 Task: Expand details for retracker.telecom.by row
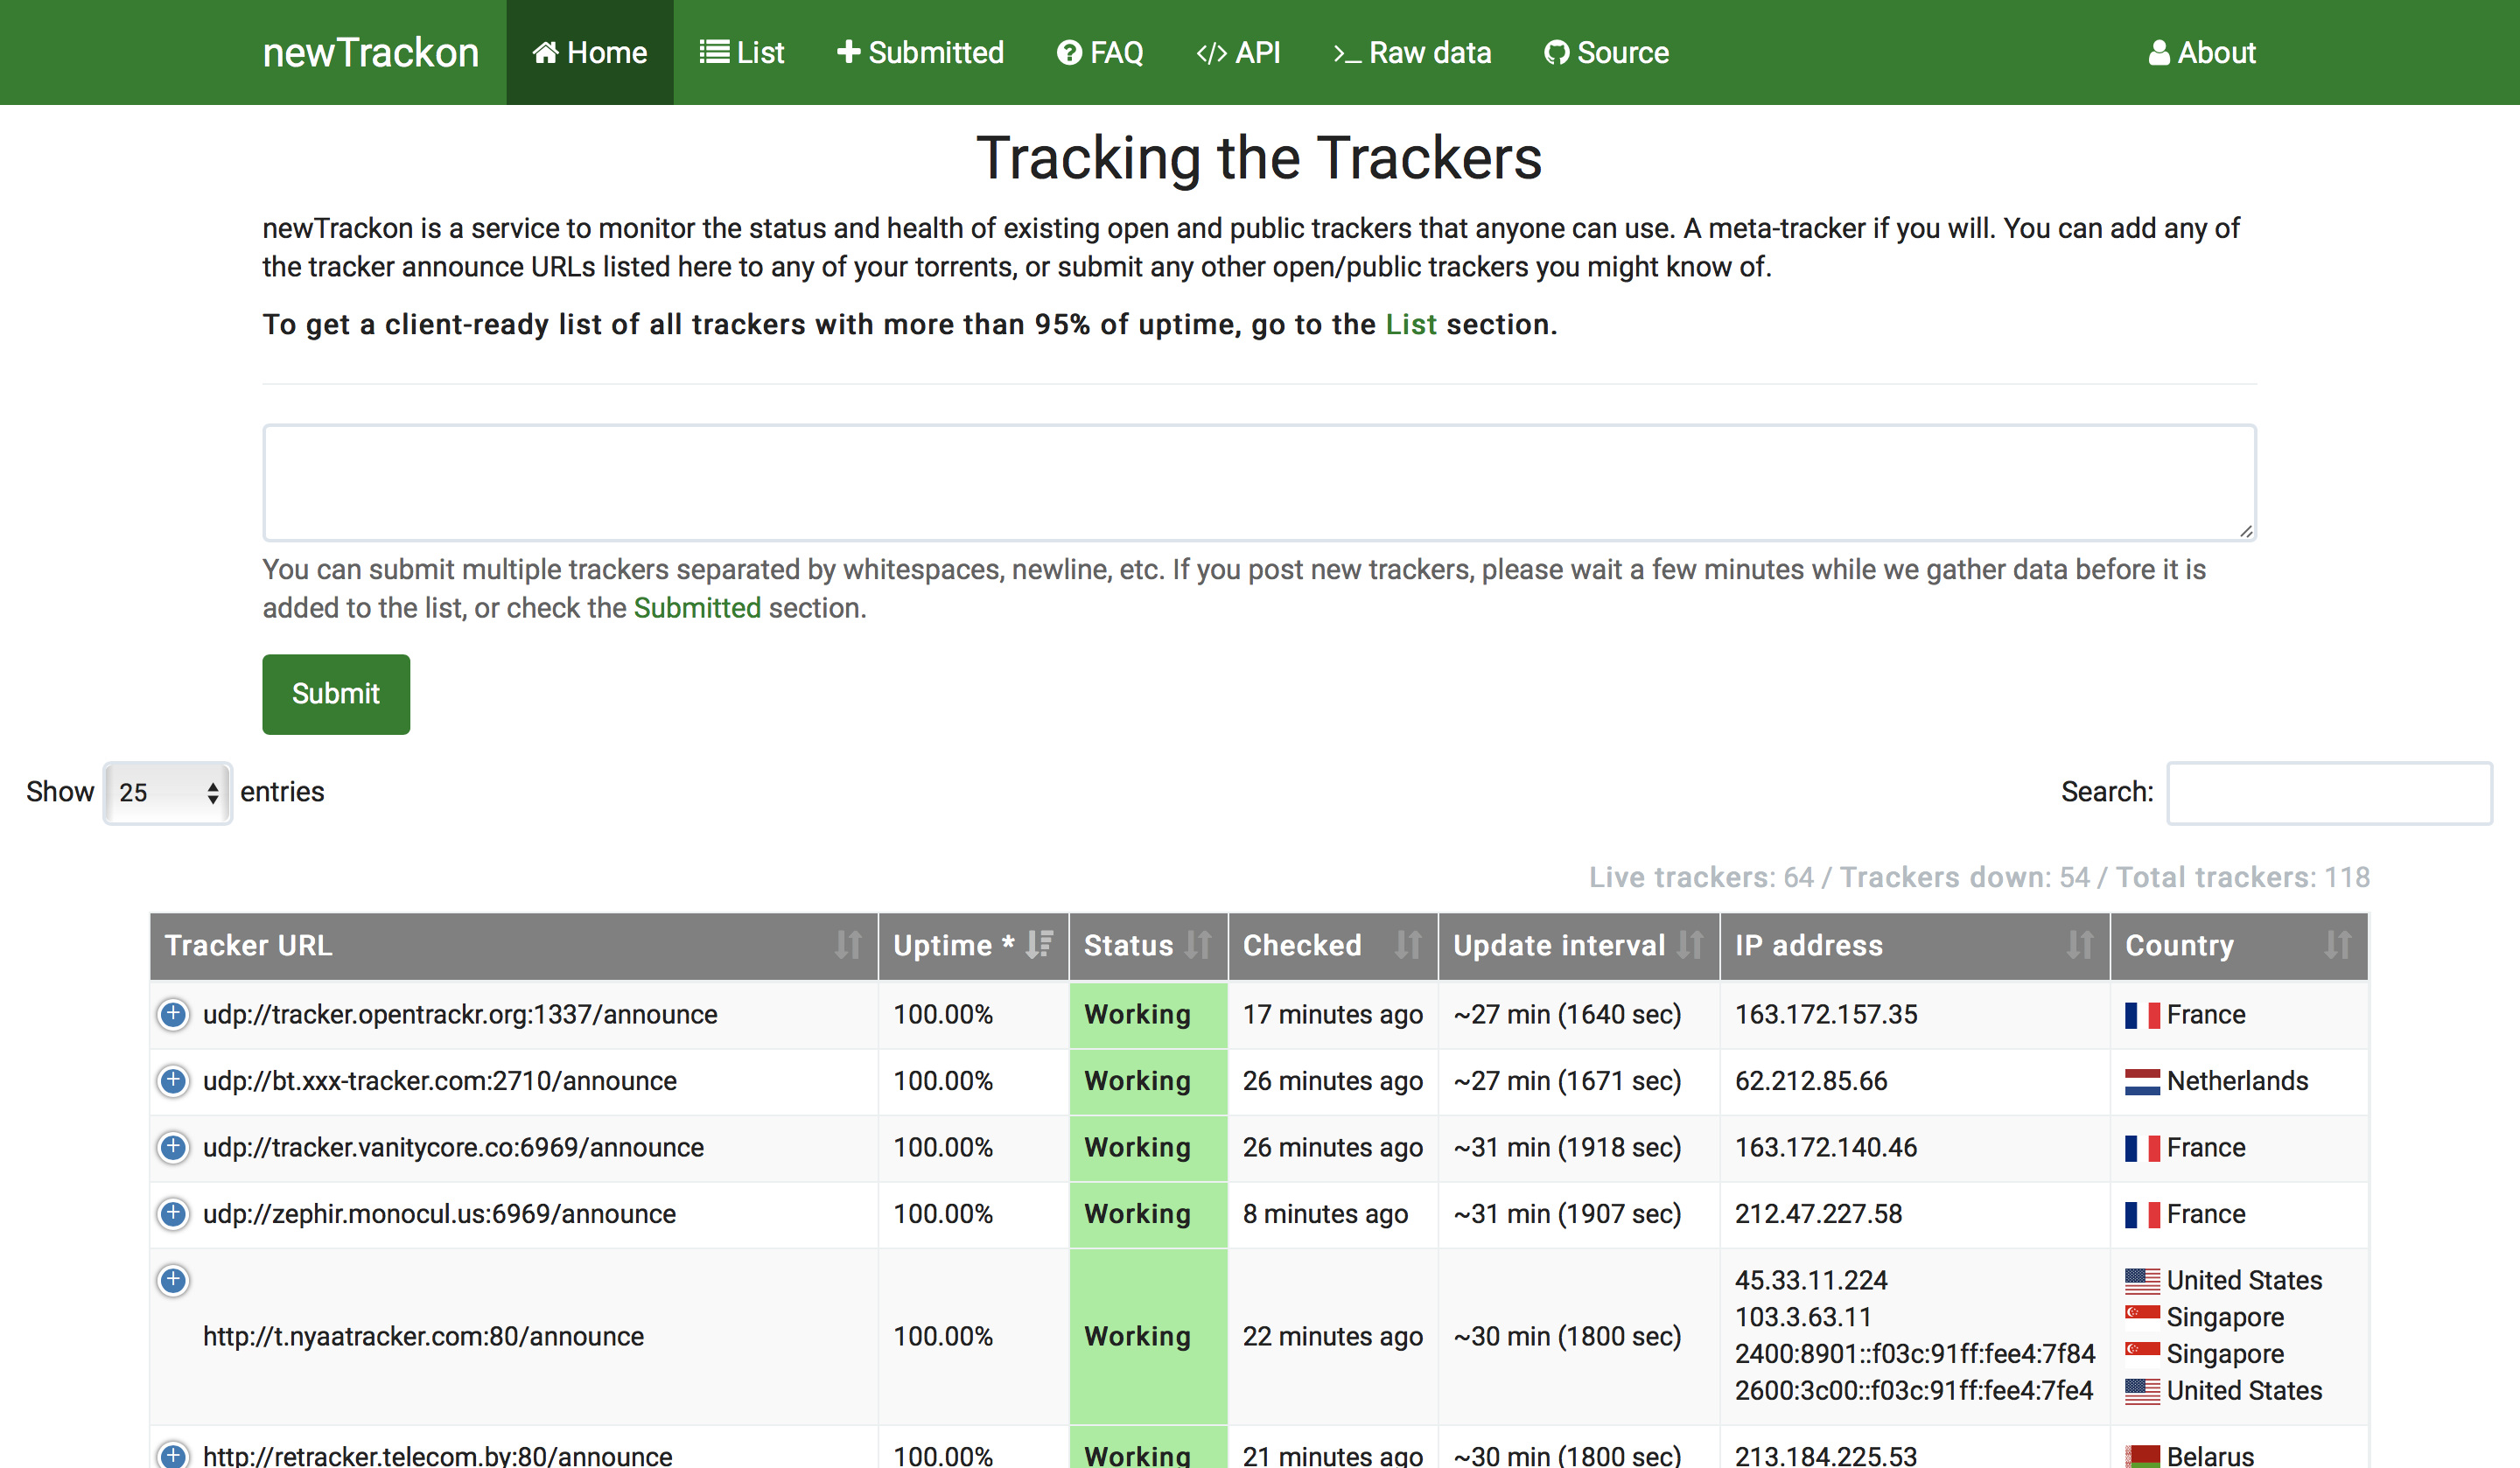tap(173, 1455)
